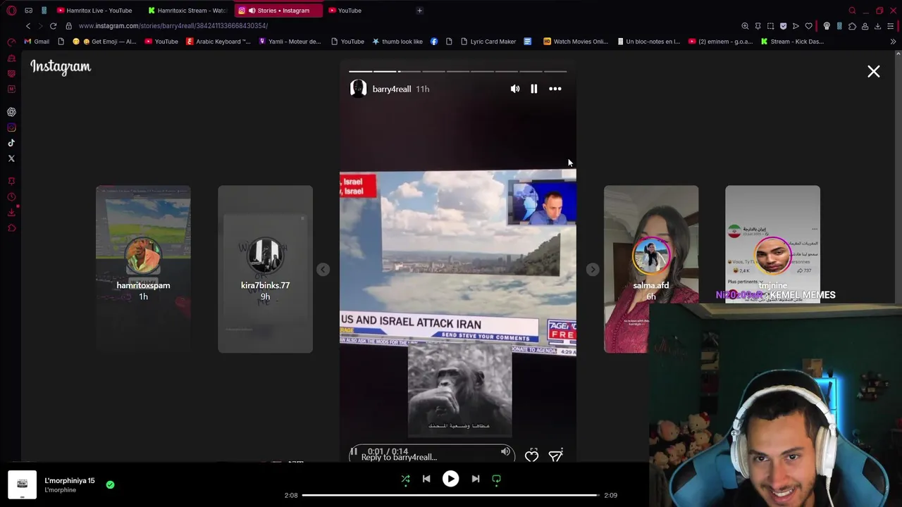Play the track L'morphiniya 15
Viewport: 902px width, 507px height.
point(450,479)
